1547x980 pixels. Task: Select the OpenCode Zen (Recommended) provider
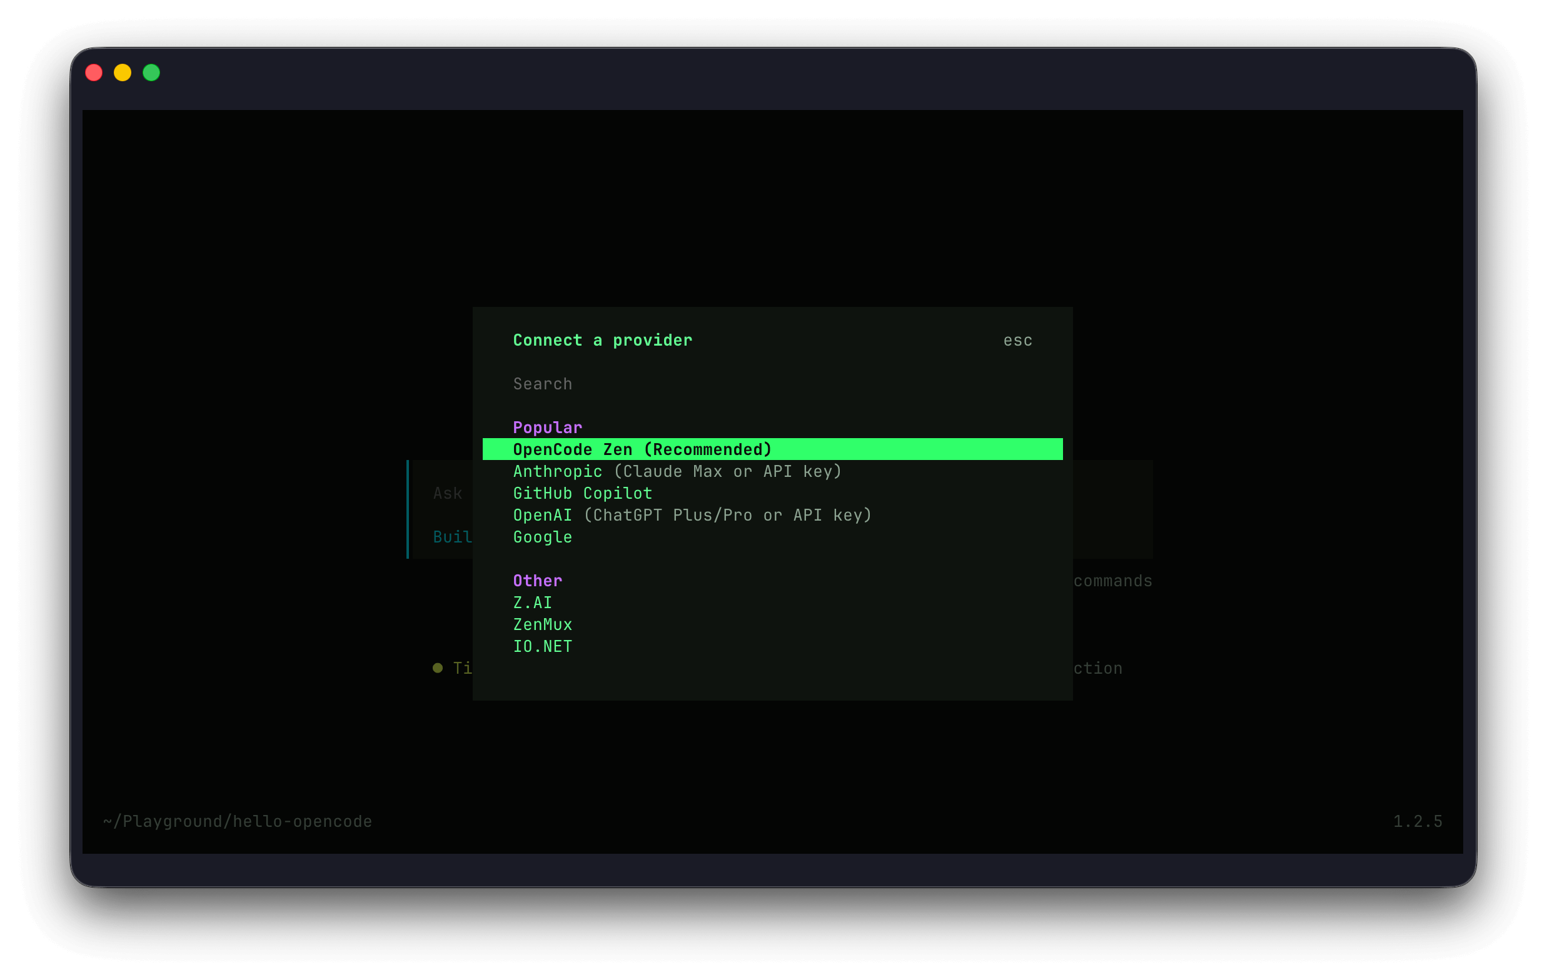pos(642,449)
